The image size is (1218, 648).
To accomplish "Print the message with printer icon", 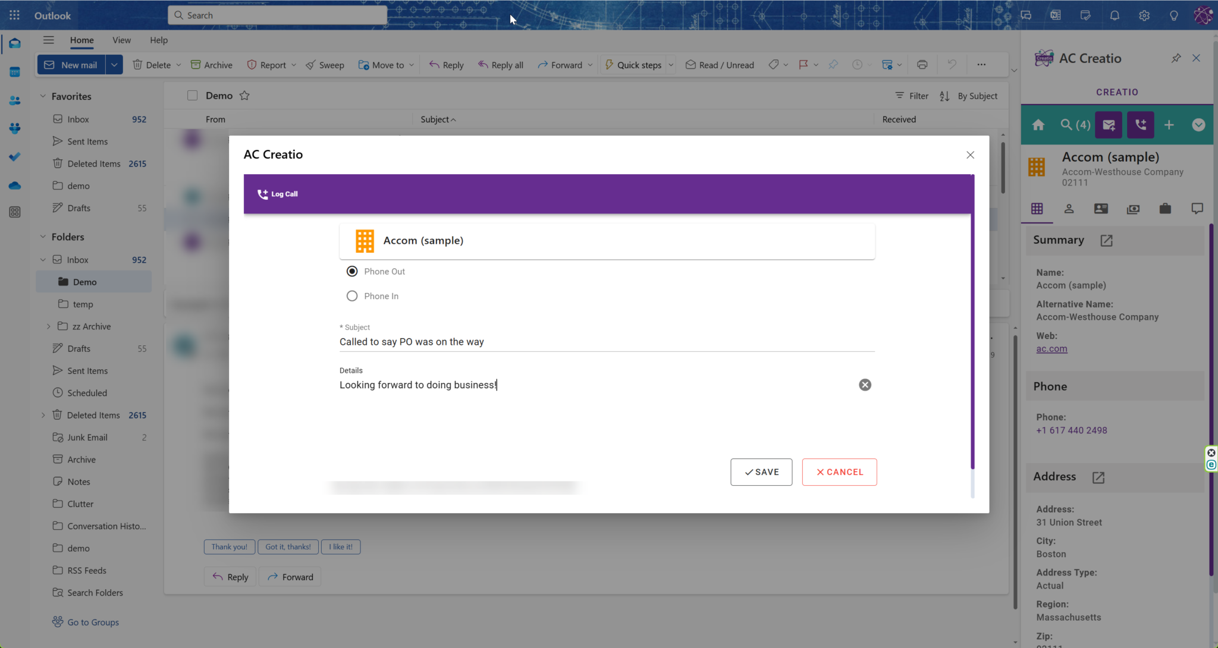I will coord(922,65).
